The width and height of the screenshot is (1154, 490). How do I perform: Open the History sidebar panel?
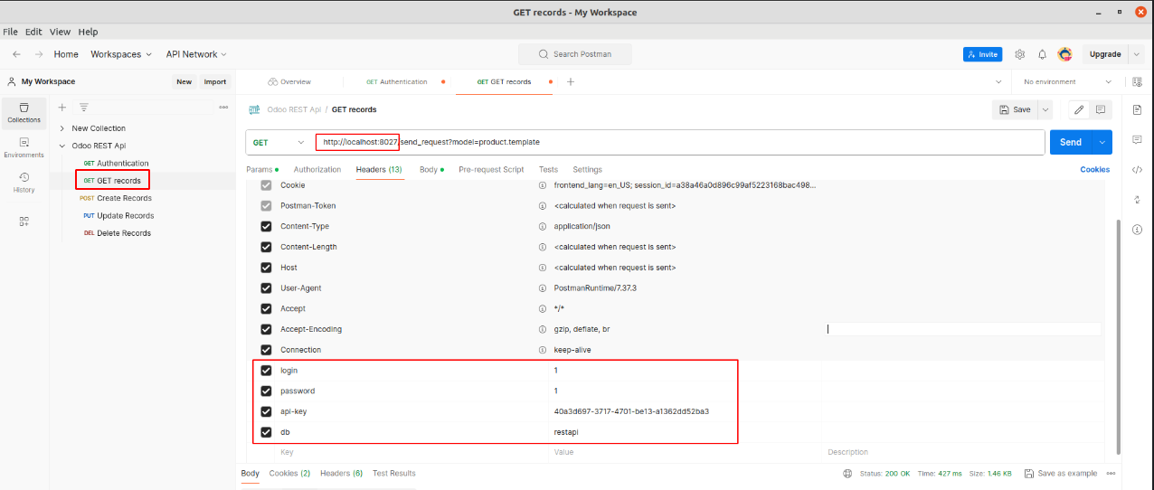click(24, 182)
